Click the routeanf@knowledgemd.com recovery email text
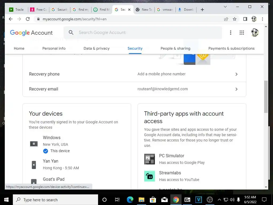The image size is (273, 205). tap(163, 89)
